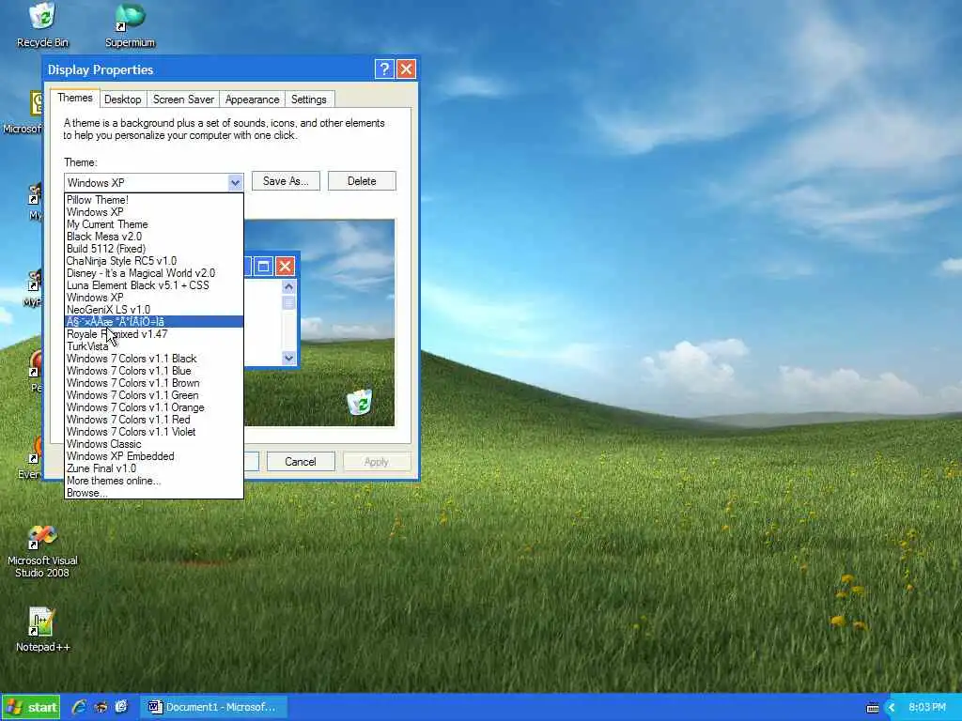The width and height of the screenshot is (962, 721).
Task: Open the Notepad++ desktop shortcut
Action: [42, 629]
